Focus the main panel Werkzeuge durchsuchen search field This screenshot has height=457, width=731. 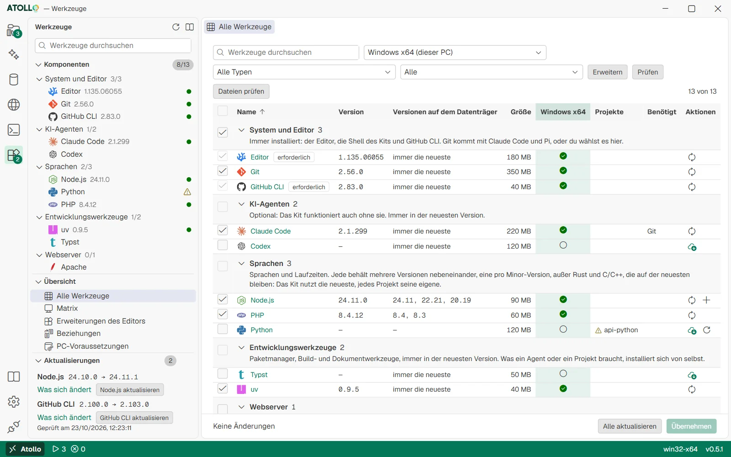pos(286,53)
